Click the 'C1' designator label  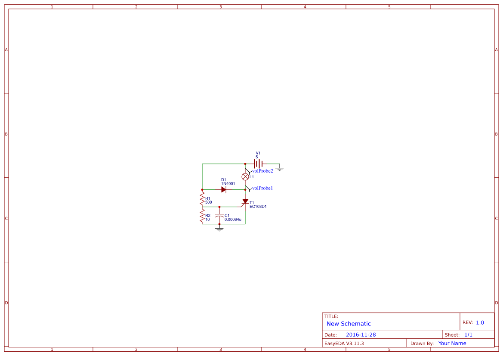pos(227,216)
